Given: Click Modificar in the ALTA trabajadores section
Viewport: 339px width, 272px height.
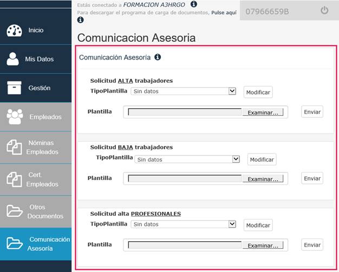Looking at the screenshot, I should pos(258,92).
